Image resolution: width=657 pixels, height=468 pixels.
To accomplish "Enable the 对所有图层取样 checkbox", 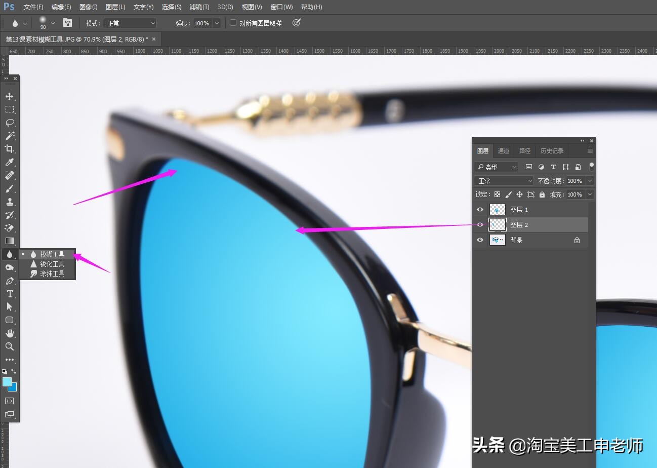I will 233,23.
